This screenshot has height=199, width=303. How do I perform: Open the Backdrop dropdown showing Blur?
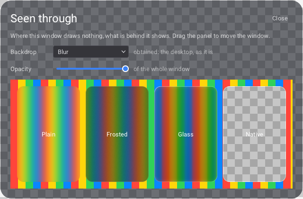tap(91, 52)
